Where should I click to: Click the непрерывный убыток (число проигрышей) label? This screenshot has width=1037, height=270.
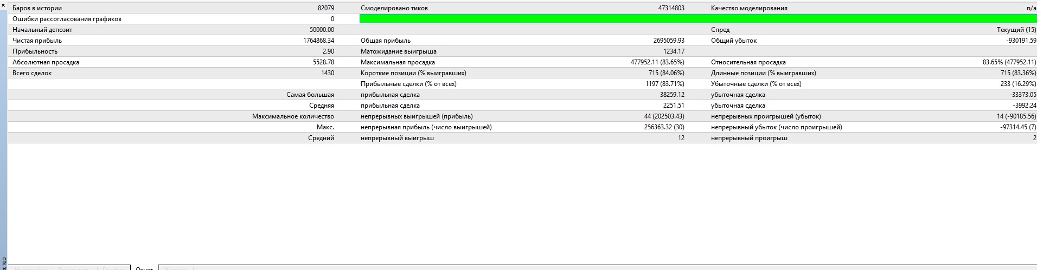(777, 127)
